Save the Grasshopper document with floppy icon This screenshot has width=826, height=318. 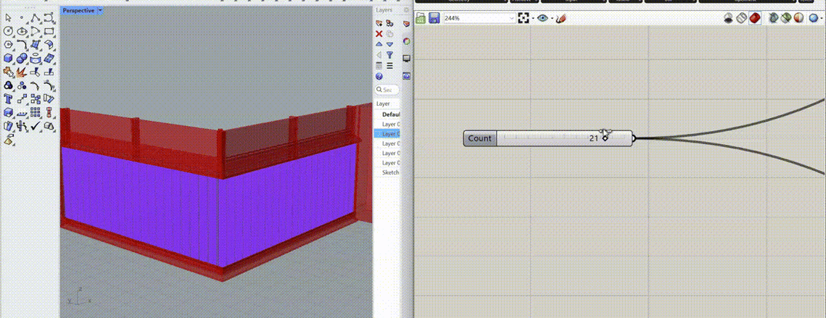tap(434, 18)
